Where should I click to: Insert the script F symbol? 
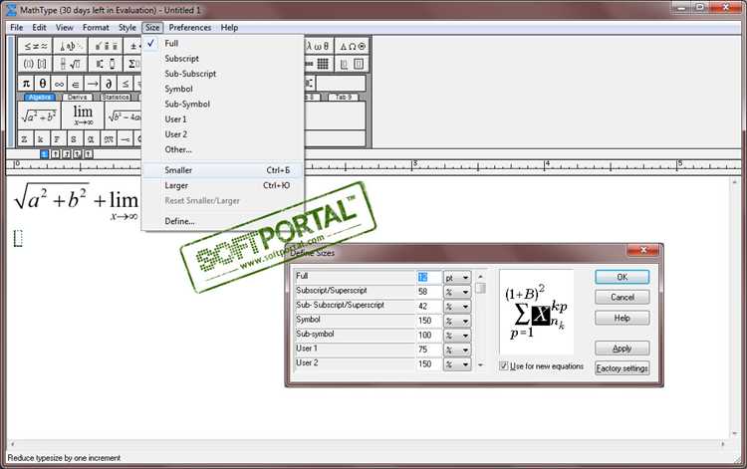tap(57, 139)
